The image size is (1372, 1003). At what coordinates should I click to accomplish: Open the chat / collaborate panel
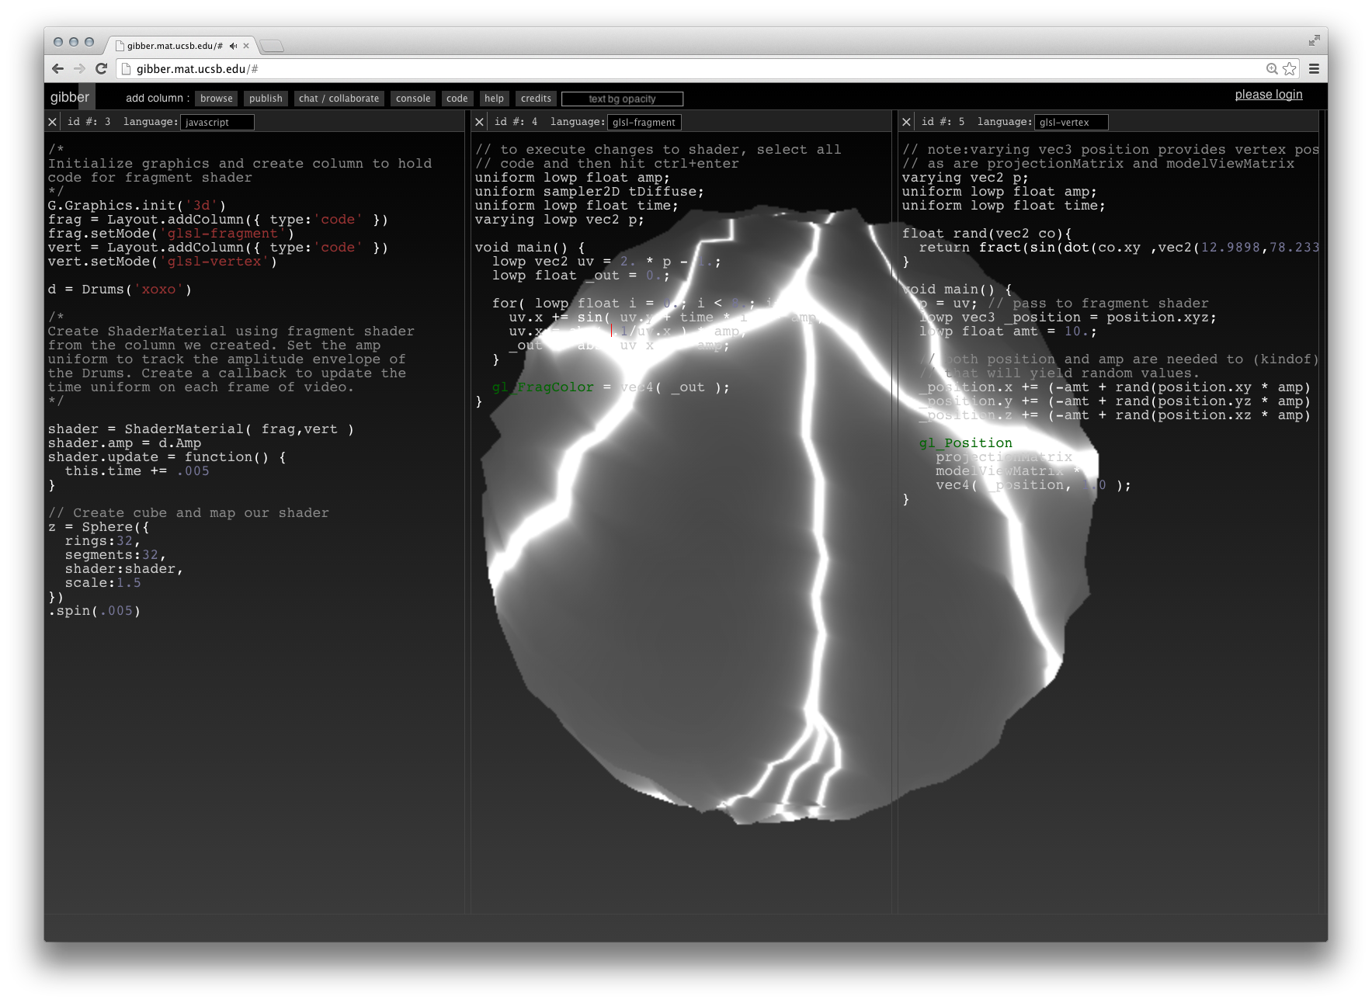[339, 99]
